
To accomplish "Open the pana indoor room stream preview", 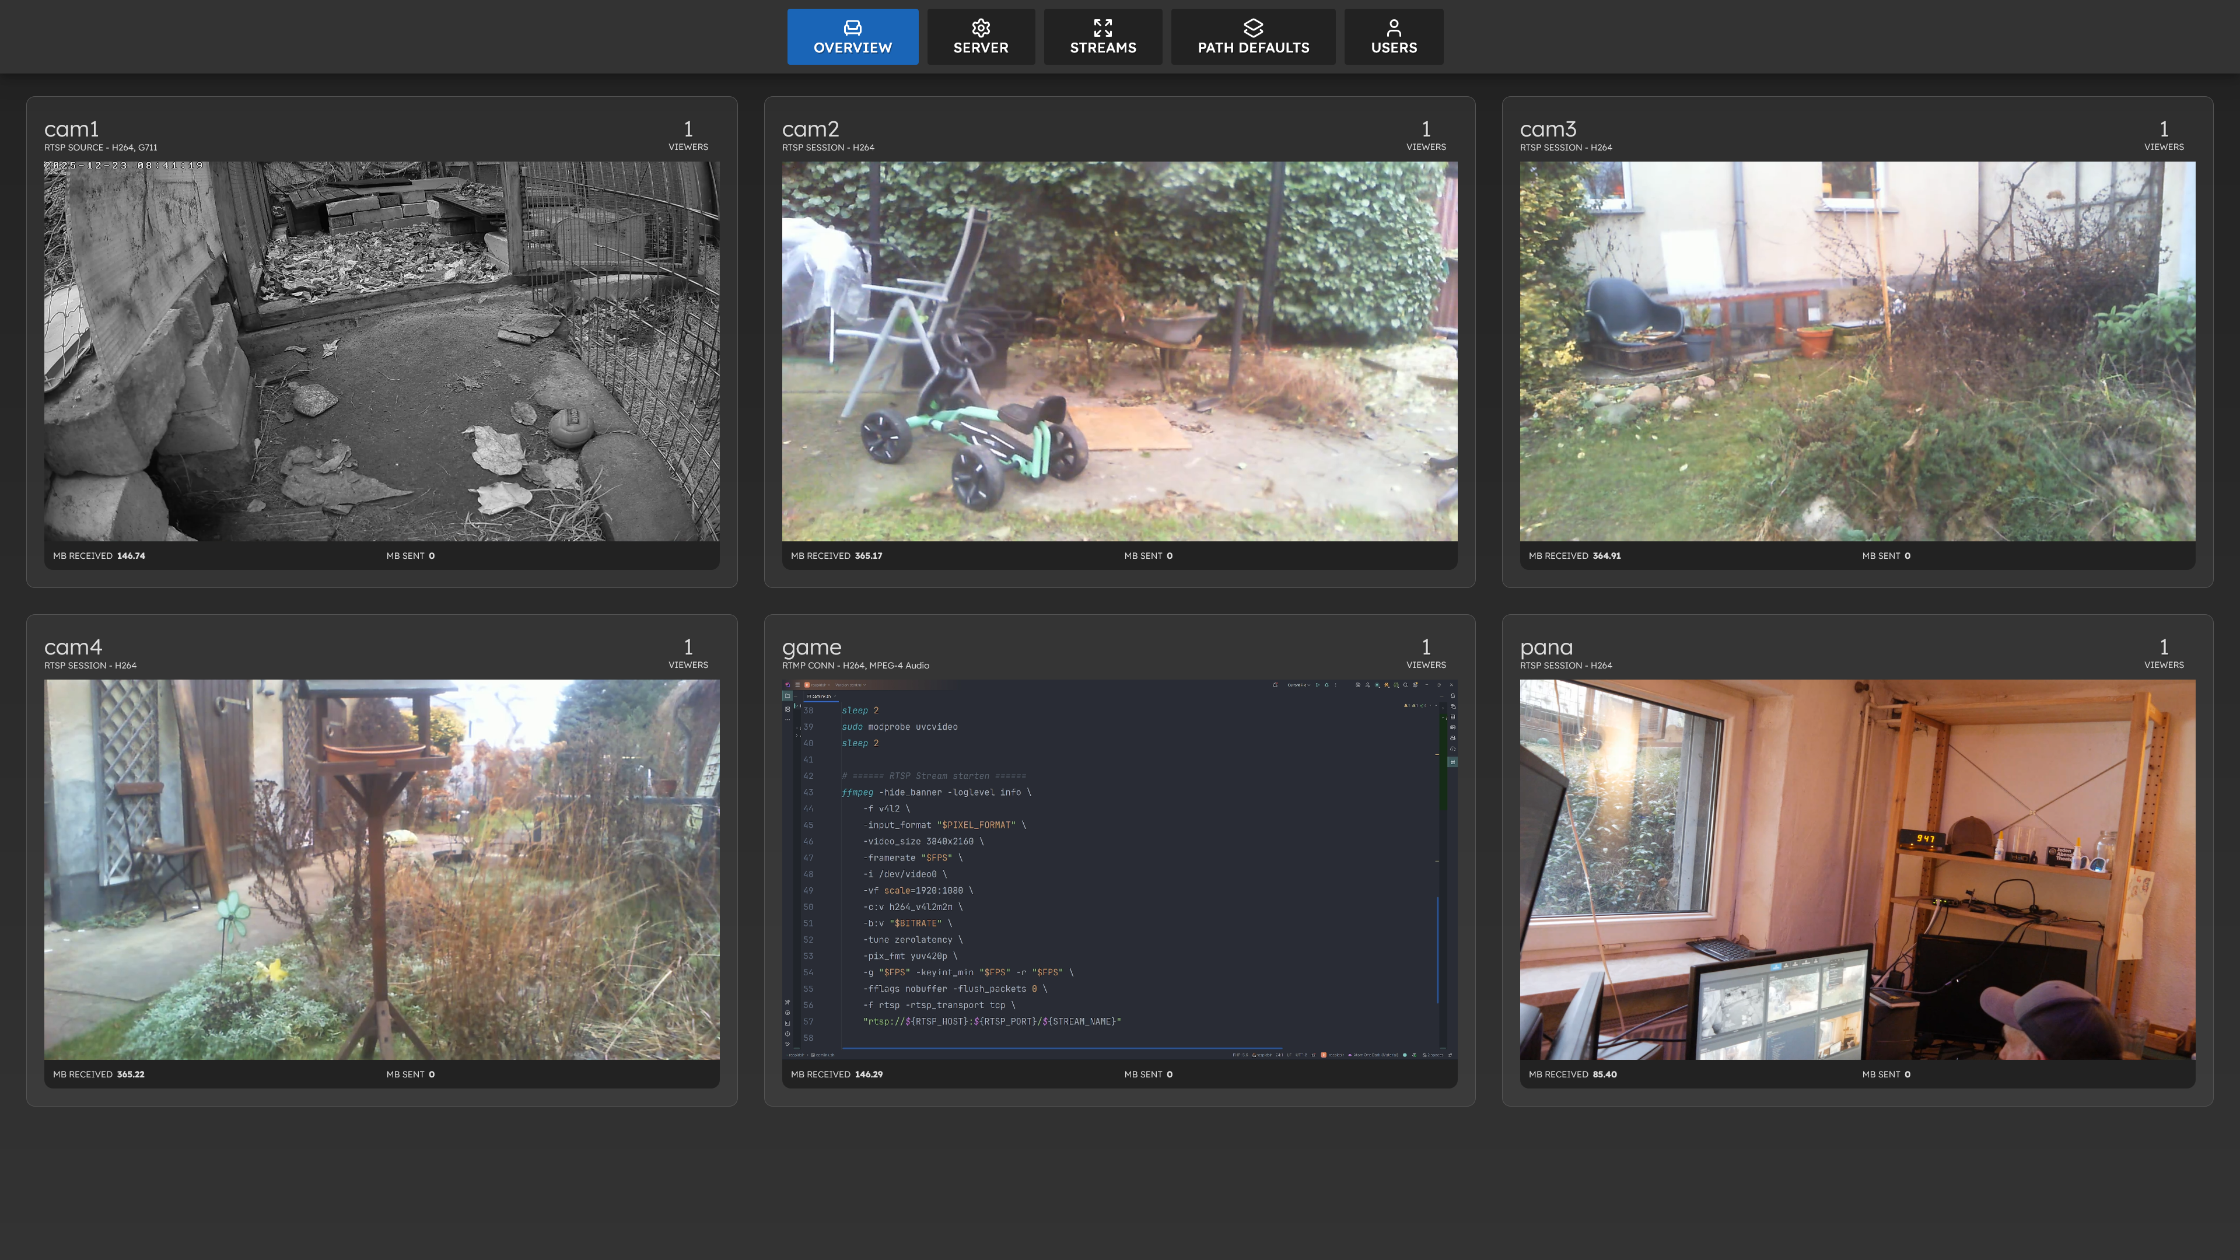I will tap(1857, 869).
